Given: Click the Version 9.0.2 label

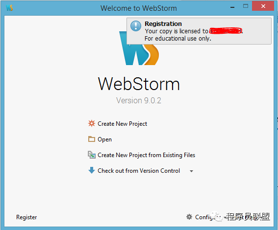Looking at the screenshot, I should pyautogui.click(x=139, y=100).
